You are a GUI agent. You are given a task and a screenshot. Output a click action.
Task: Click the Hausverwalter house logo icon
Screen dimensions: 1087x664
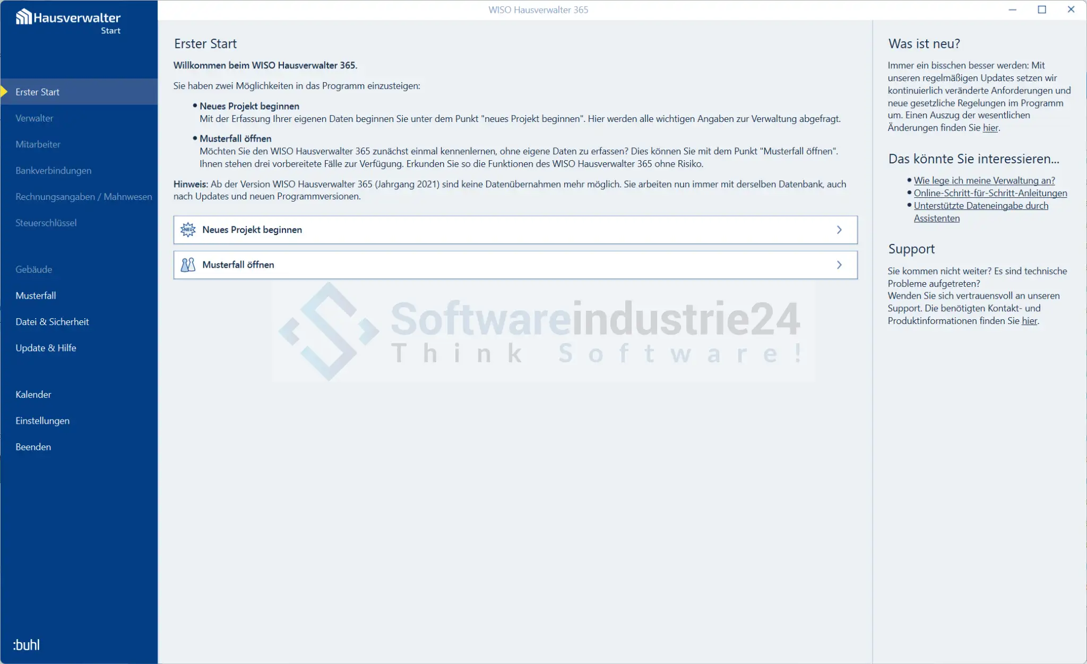23,17
